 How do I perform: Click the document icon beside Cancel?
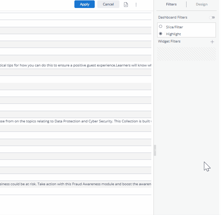[126, 5]
